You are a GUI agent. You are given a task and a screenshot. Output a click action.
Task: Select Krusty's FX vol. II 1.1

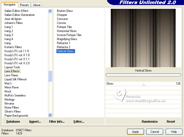pyautogui.click(x=17, y=59)
